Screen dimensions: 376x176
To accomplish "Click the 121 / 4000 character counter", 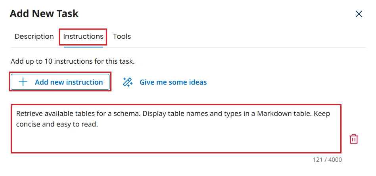I will point(327,160).
